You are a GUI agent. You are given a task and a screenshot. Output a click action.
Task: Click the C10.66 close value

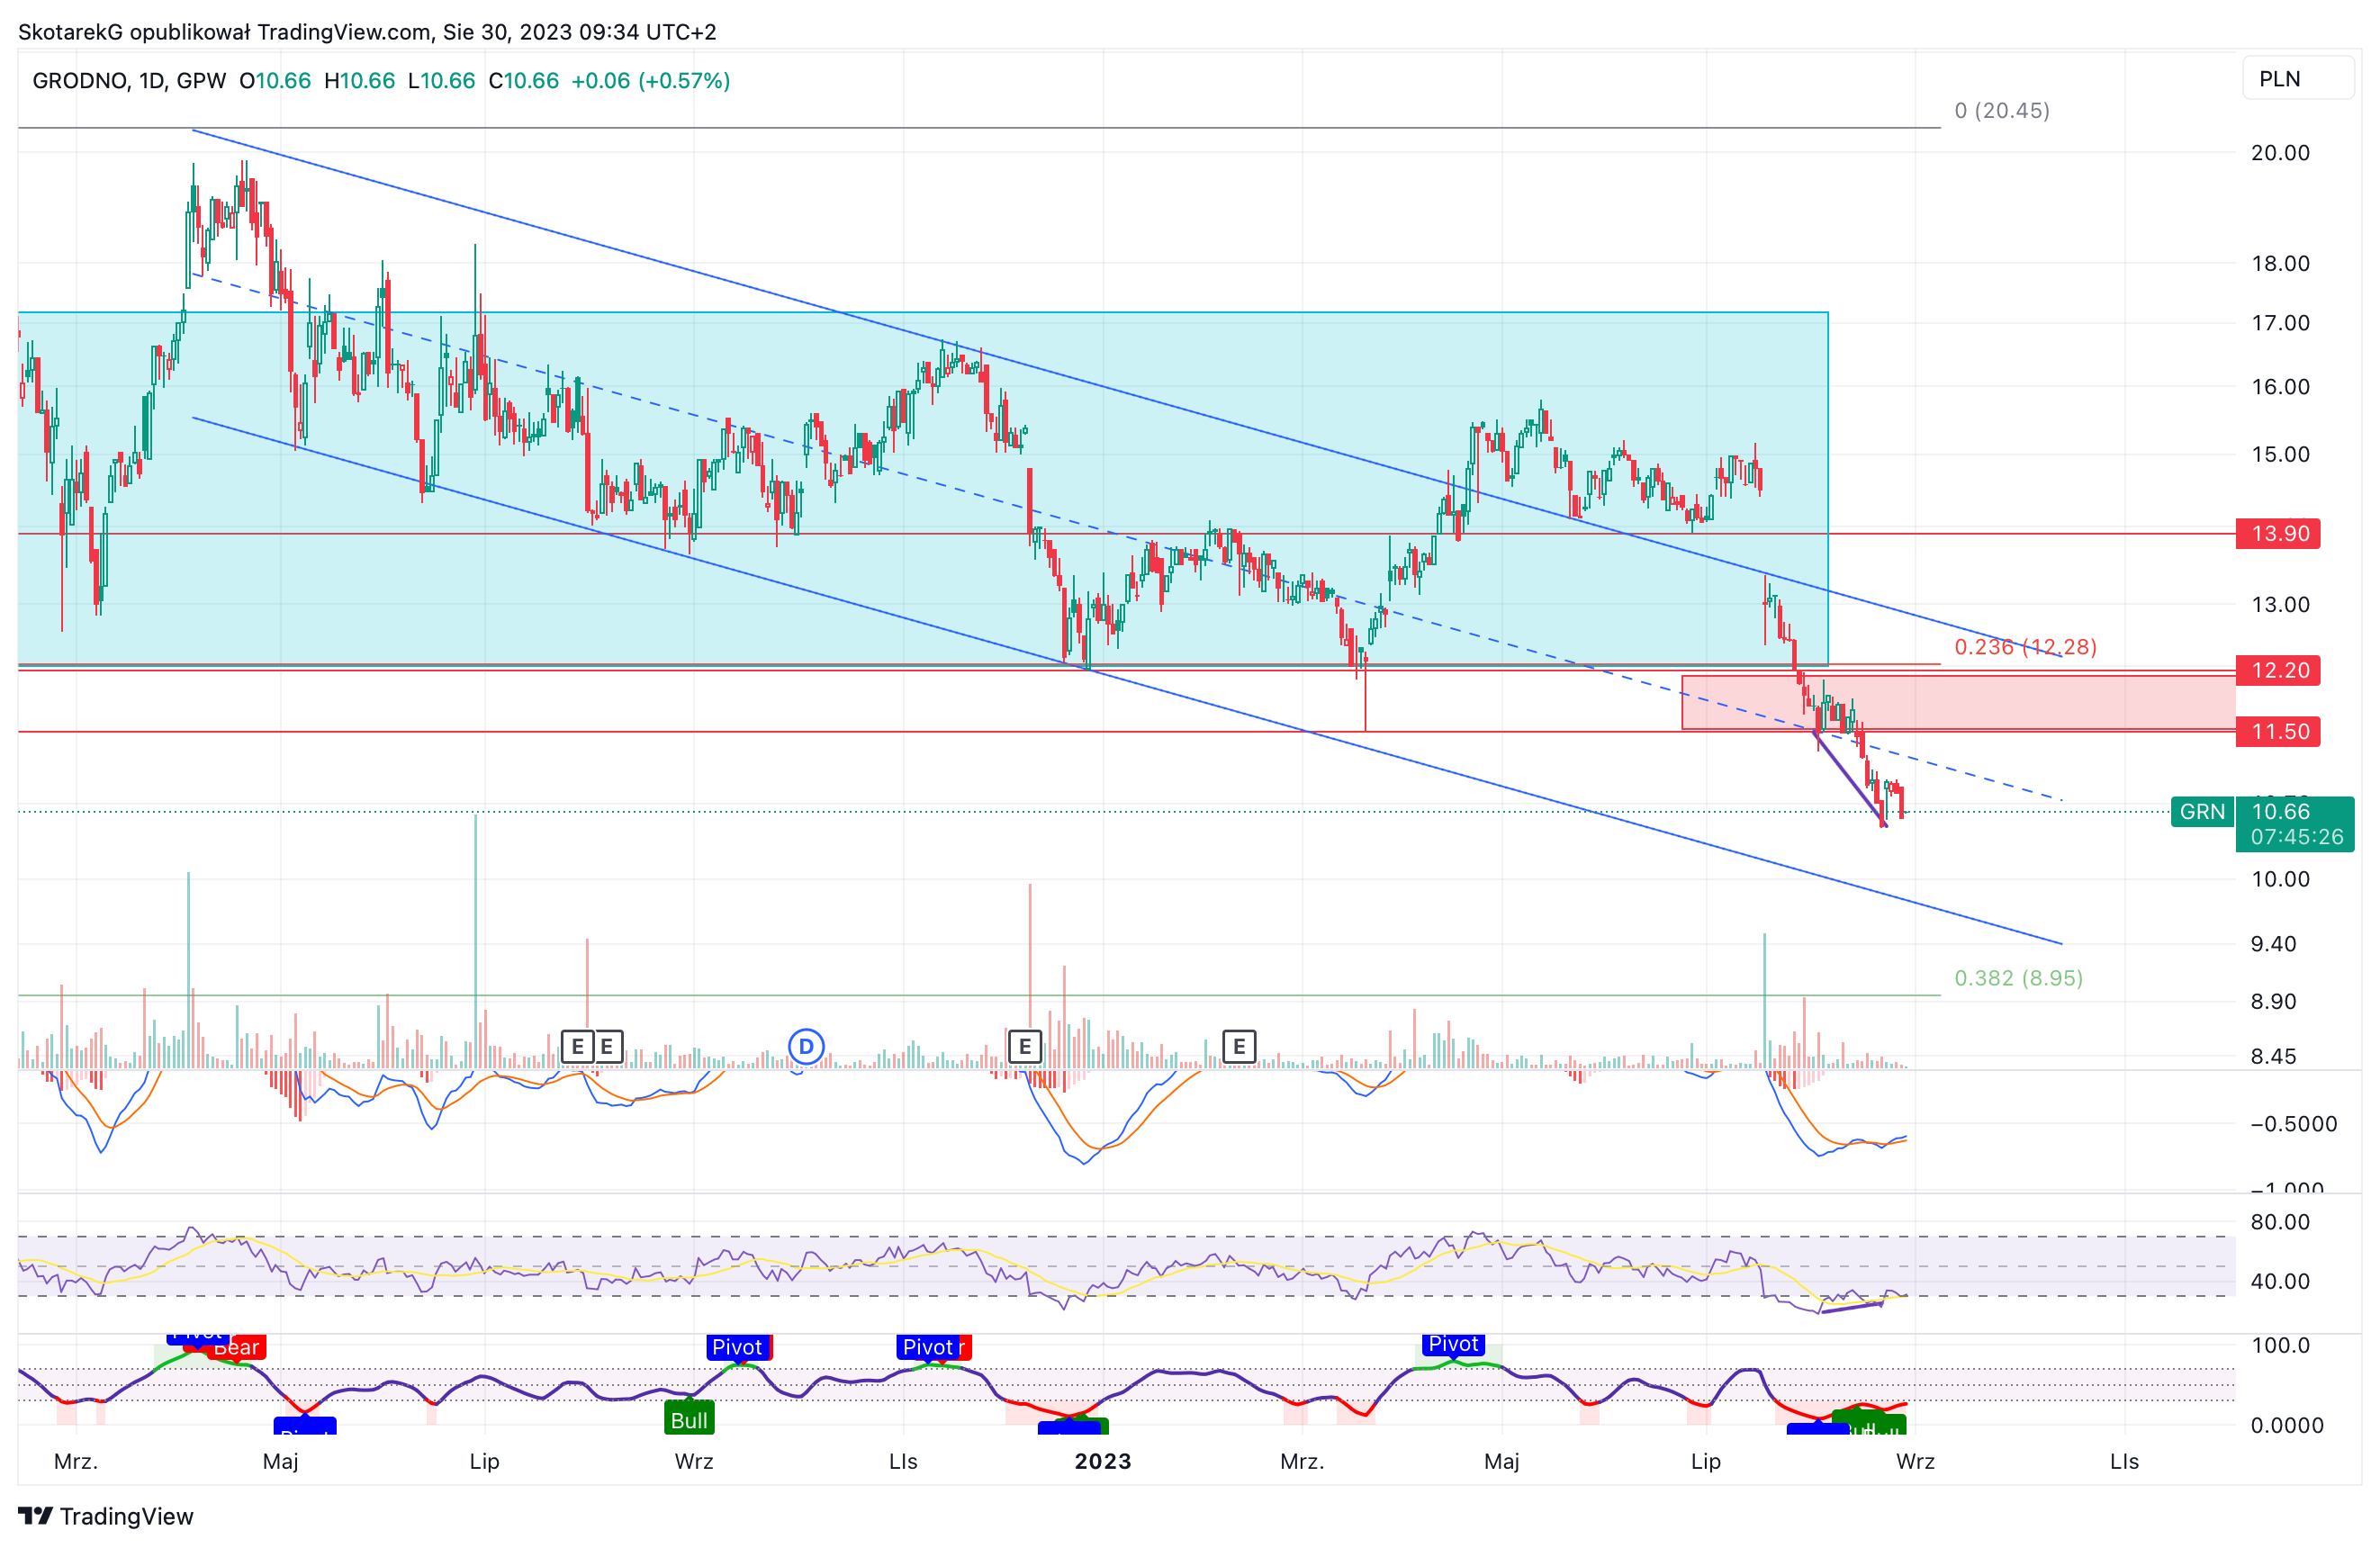tap(523, 80)
